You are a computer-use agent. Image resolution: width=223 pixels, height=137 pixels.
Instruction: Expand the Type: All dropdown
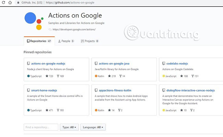pyautogui.click(x=69, y=127)
